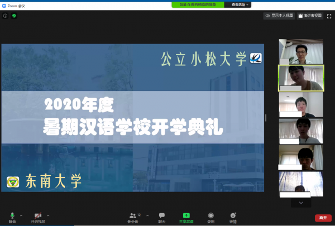The width and height of the screenshot is (335, 226).
Task: Expand audio options arrow beside mute
Action: point(21,215)
